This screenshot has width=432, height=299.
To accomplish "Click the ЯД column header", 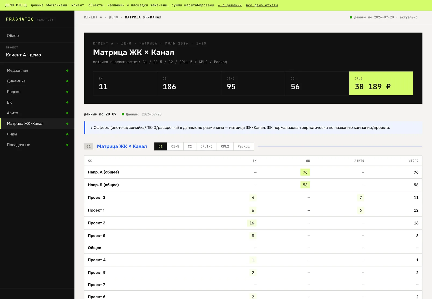I will pos(308,161).
